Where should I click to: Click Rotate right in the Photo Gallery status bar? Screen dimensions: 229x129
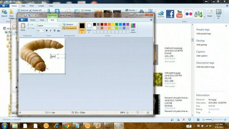(178, 120)
